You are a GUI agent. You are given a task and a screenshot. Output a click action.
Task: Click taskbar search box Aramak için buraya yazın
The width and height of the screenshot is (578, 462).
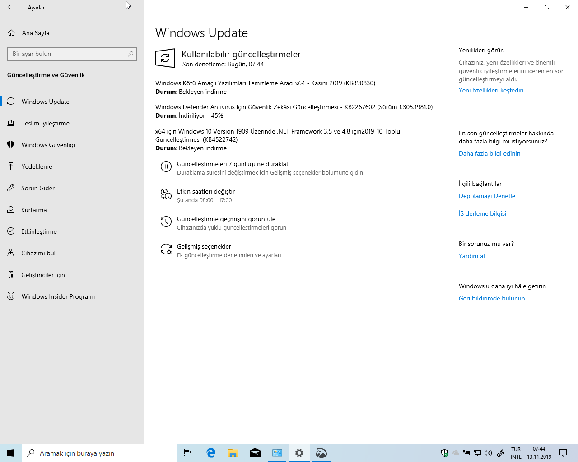tap(99, 453)
